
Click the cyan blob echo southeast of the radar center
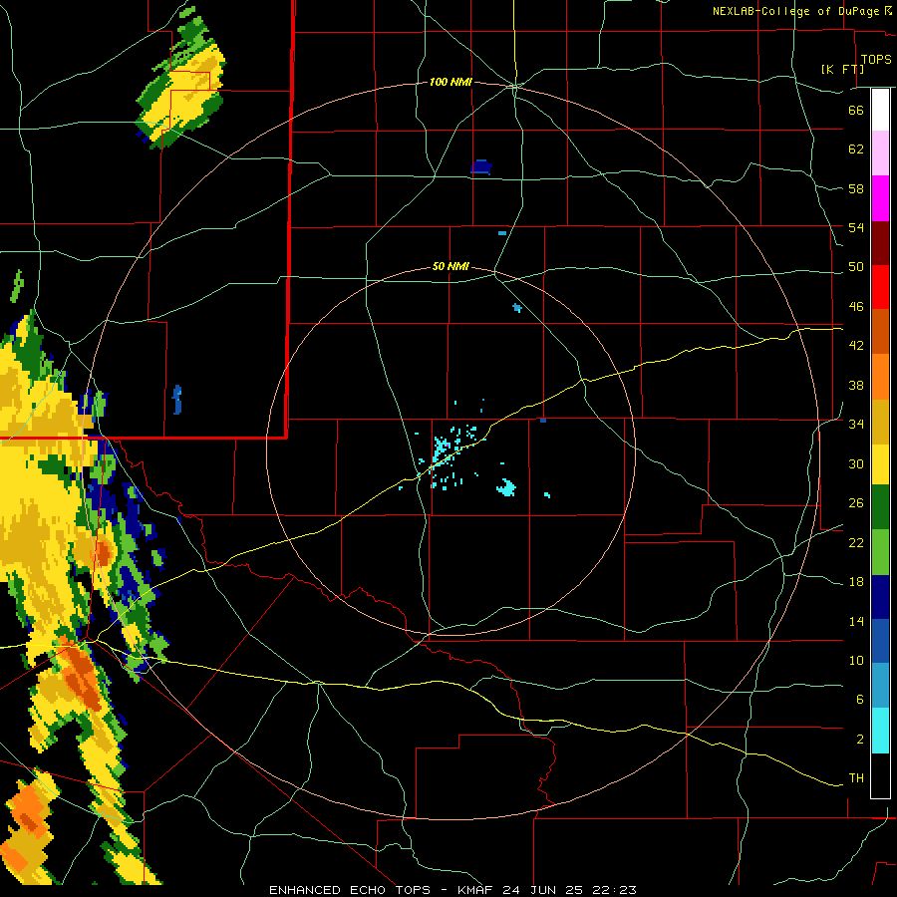click(x=506, y=487)
